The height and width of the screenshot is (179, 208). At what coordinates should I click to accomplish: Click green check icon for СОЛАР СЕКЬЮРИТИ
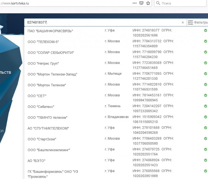pos(205,52)
